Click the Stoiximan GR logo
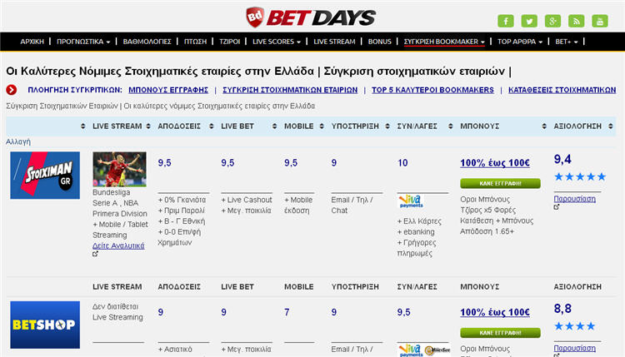Screen dimensions: 625x357 point(45,175)
